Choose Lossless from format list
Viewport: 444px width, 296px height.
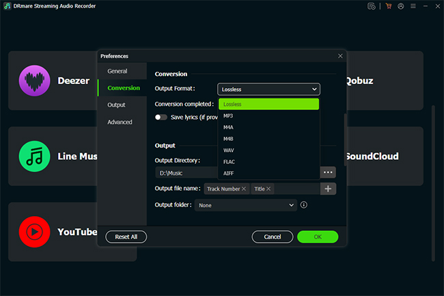coord(268,104)
